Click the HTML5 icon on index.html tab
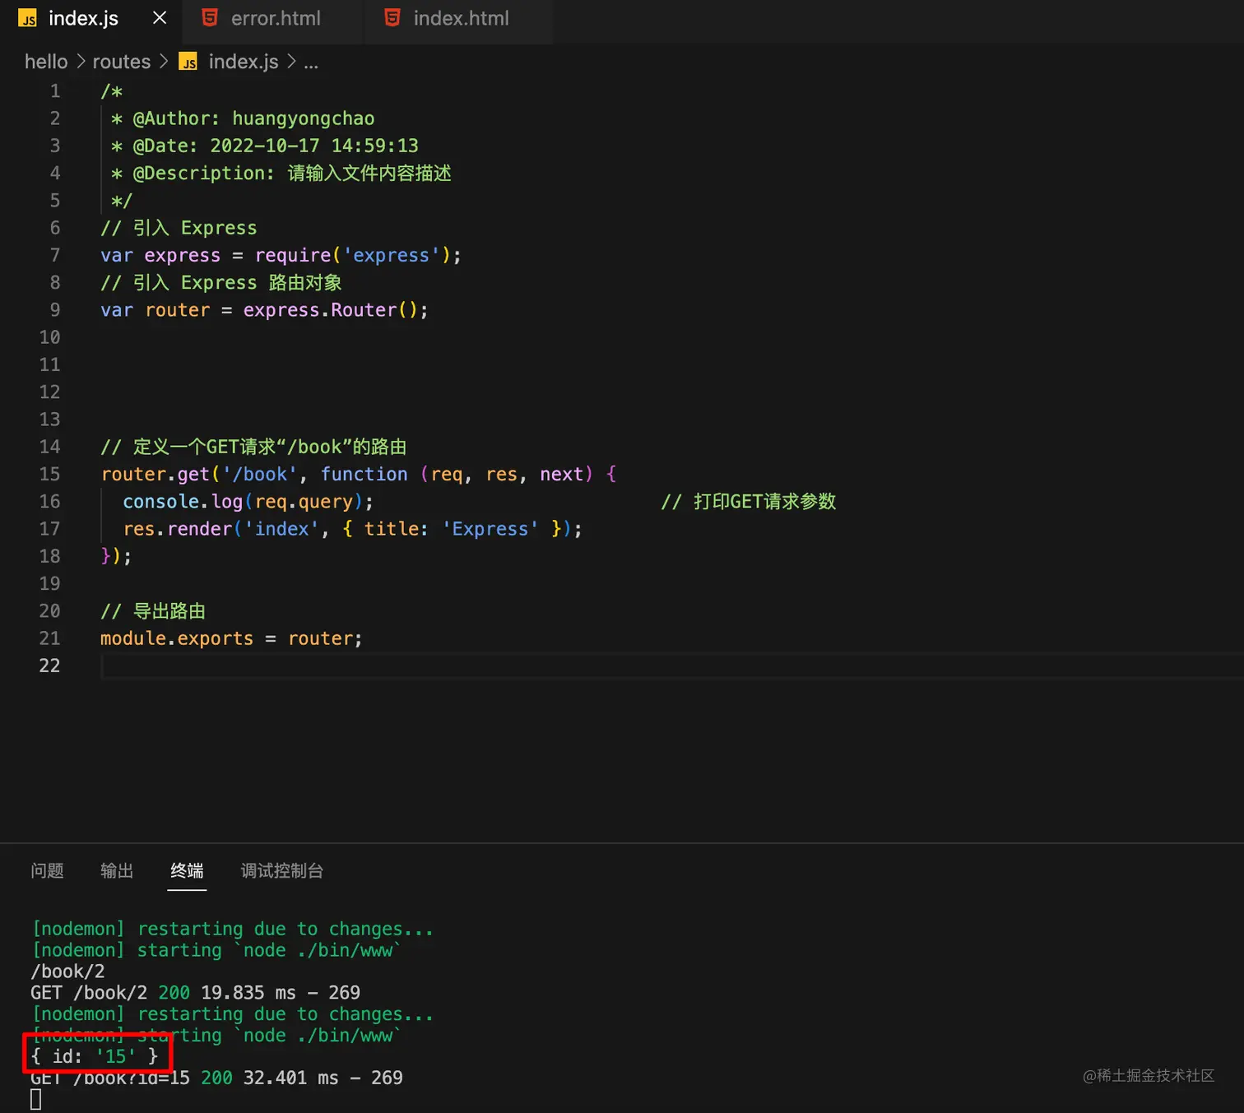The image size is (1244, 1113). click(392, 18)
